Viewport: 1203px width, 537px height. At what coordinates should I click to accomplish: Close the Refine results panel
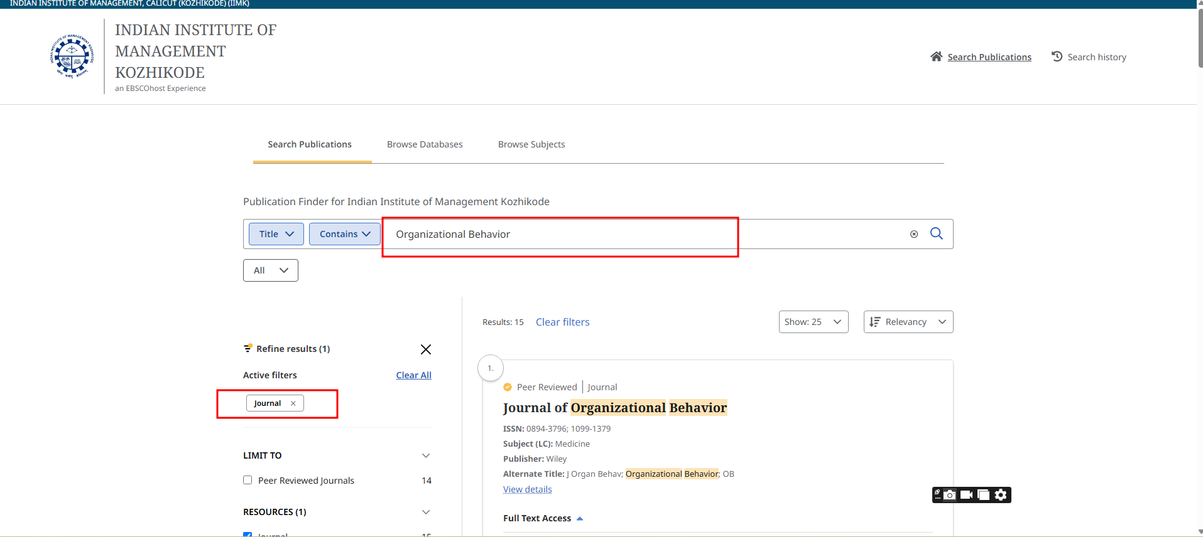pyautogui.click(x=425, y=349)
